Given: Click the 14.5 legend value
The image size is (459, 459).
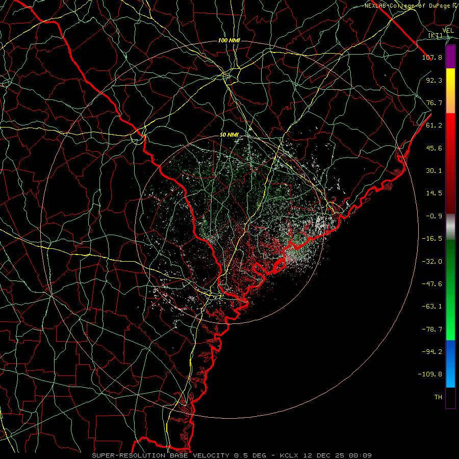Looking at the screenshot, I should click(x=434, y=193).
